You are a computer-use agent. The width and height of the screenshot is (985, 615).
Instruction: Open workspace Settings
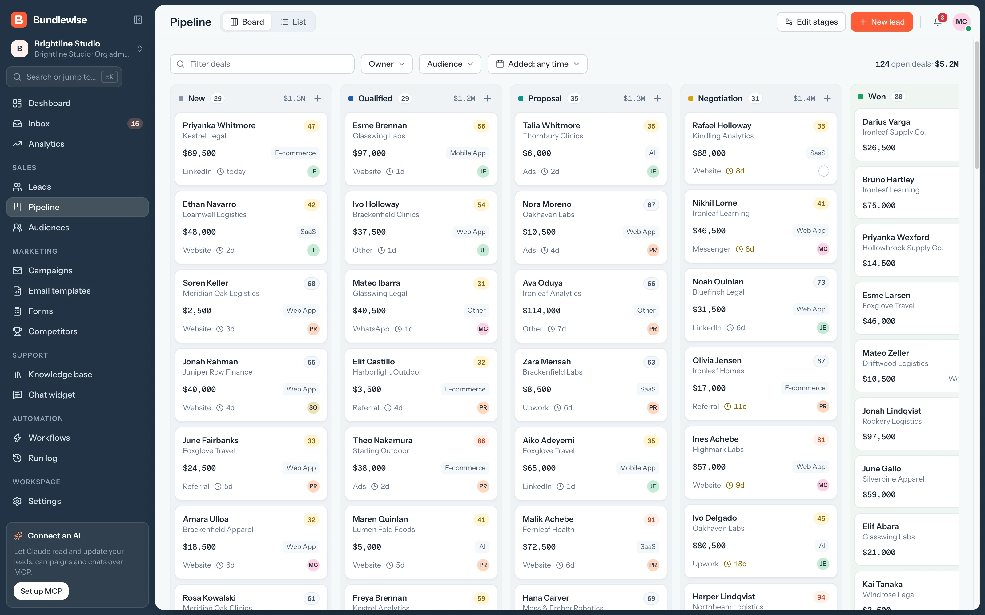tap(77, 501)
